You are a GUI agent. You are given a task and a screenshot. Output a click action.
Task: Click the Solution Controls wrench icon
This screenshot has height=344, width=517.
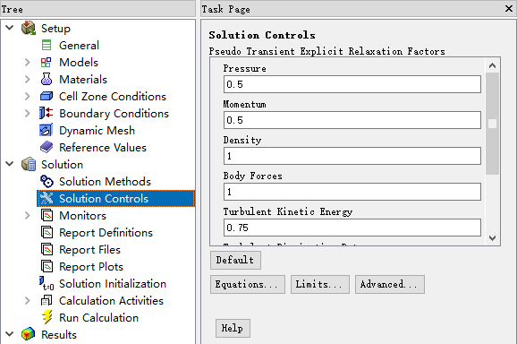(x=47, y=198)
